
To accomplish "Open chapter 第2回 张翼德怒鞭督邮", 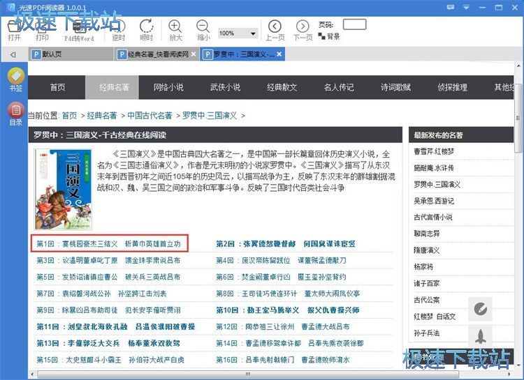I will pos(286,244).
